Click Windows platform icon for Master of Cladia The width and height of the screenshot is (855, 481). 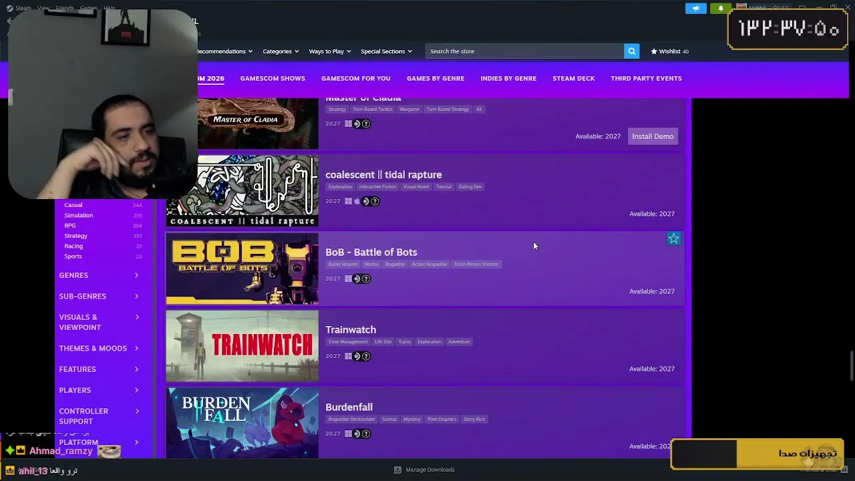(x=348, y=124)
